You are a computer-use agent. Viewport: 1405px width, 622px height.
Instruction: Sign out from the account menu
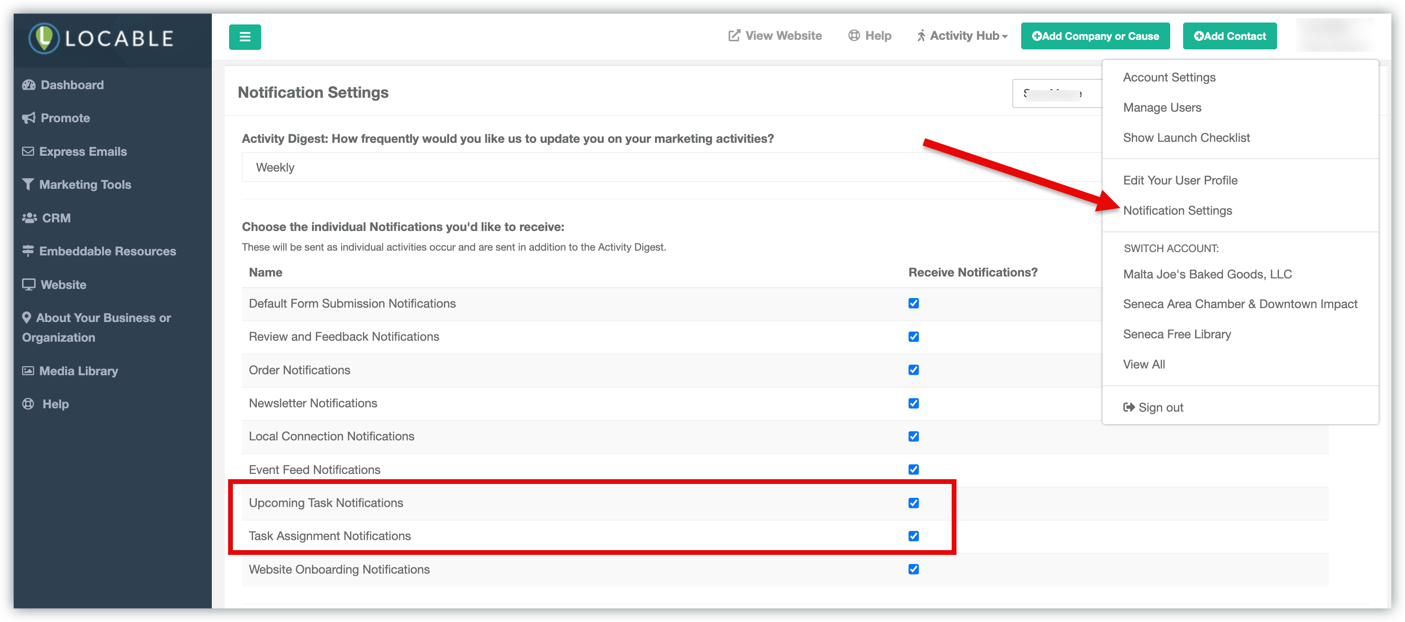click(1154, 408)
